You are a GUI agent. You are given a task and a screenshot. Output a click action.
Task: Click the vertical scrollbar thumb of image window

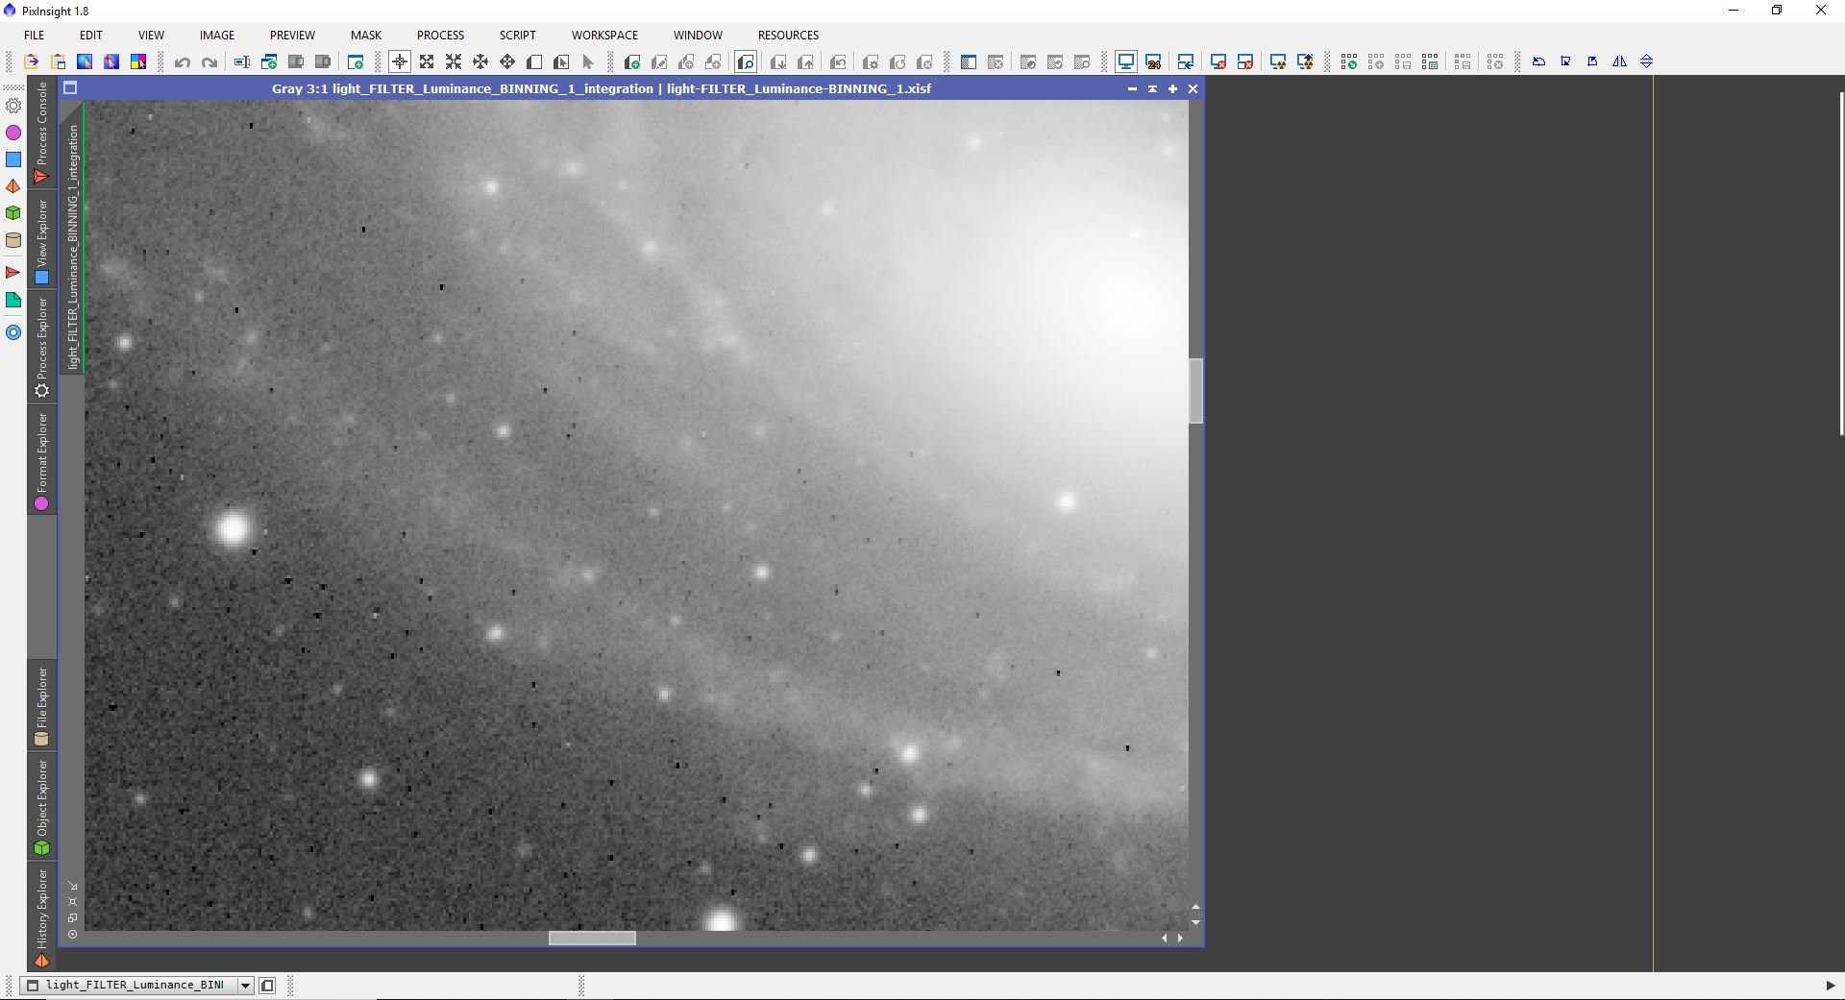1196,391
